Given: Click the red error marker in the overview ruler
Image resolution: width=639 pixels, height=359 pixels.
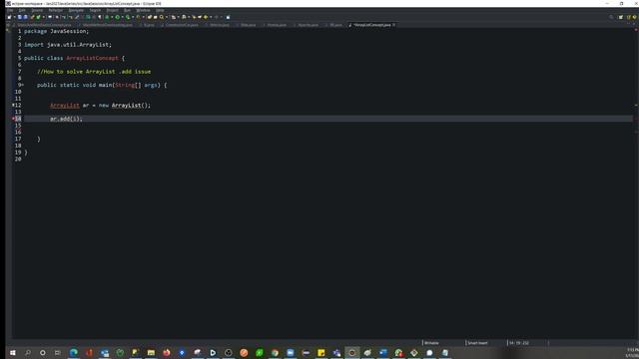Looking at the screenshot, I should point(636,119).
